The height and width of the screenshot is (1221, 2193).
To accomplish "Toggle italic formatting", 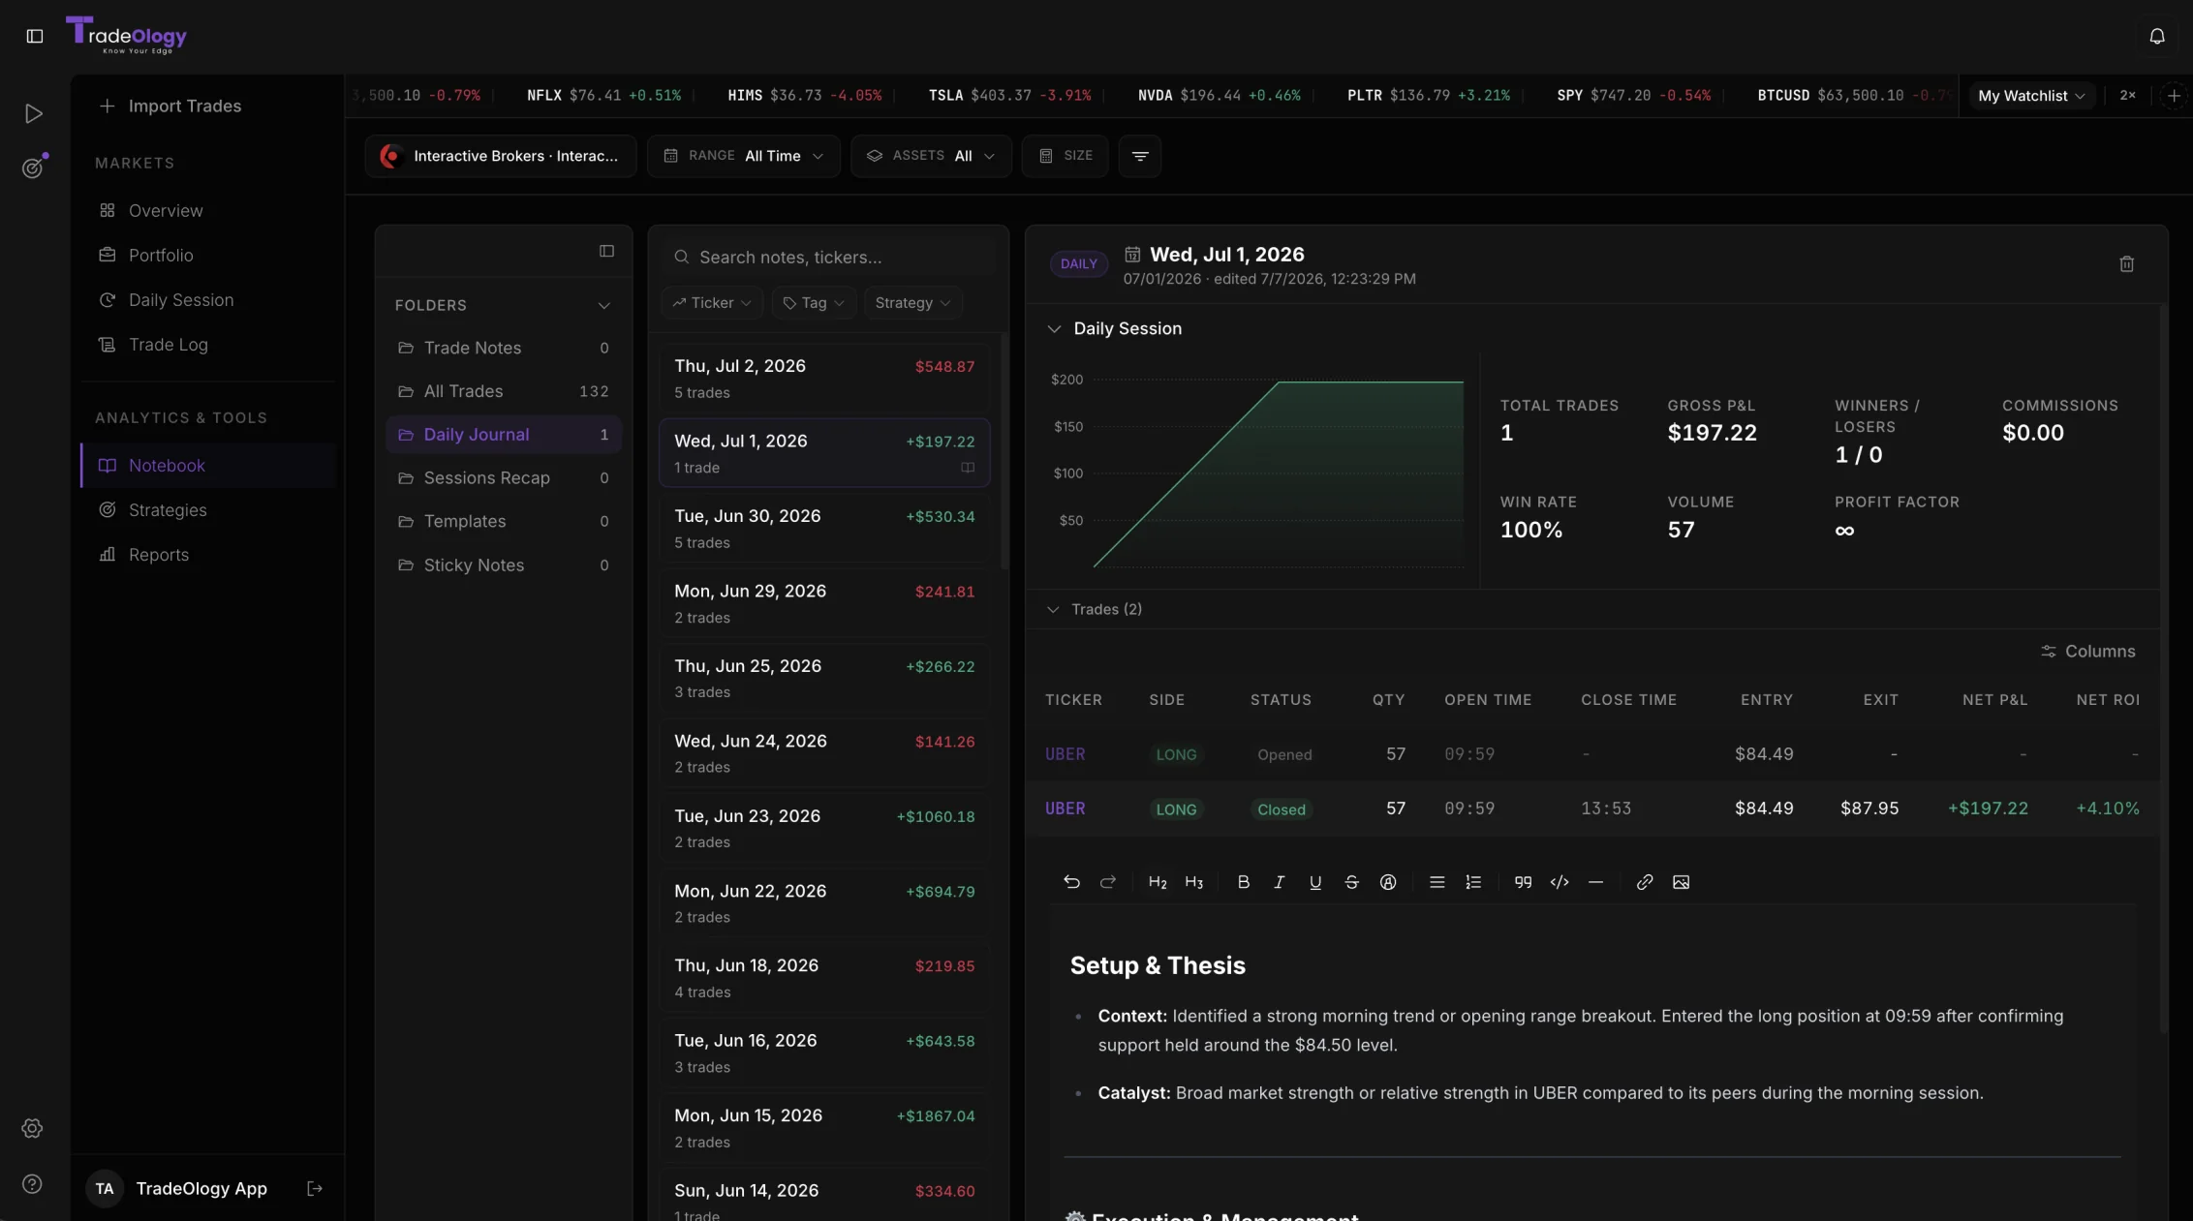I will point(1280,882).
